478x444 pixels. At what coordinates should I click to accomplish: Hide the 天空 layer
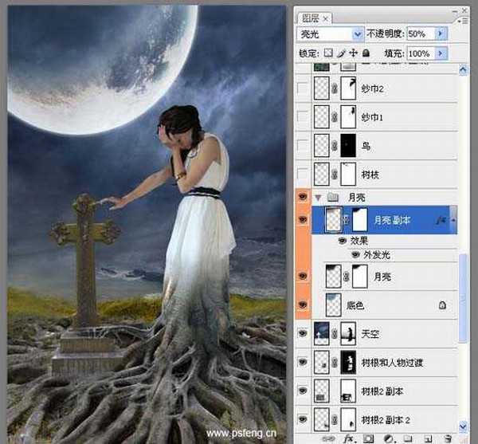(x=302, y=333)
